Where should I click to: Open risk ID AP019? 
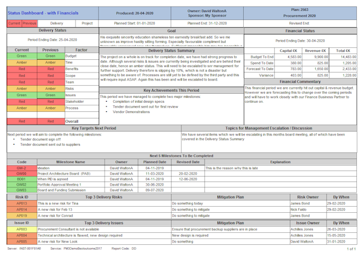pos(21,215)
